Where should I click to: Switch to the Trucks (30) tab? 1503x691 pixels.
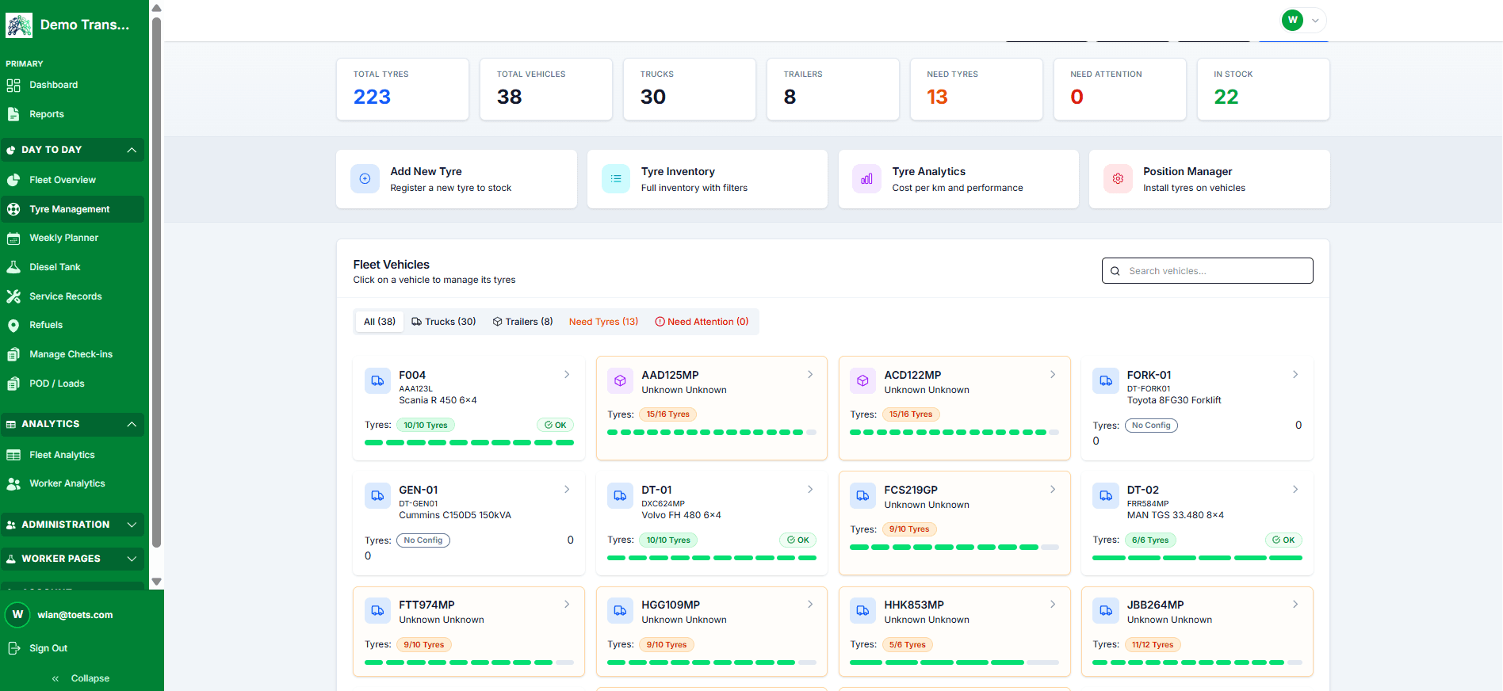click(x=444, y=322)
